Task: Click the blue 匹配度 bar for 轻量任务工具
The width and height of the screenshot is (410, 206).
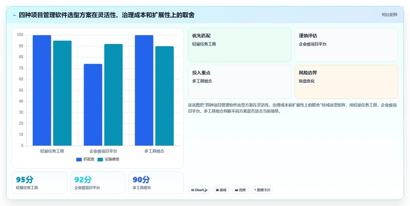Action: tap(42, 90)
